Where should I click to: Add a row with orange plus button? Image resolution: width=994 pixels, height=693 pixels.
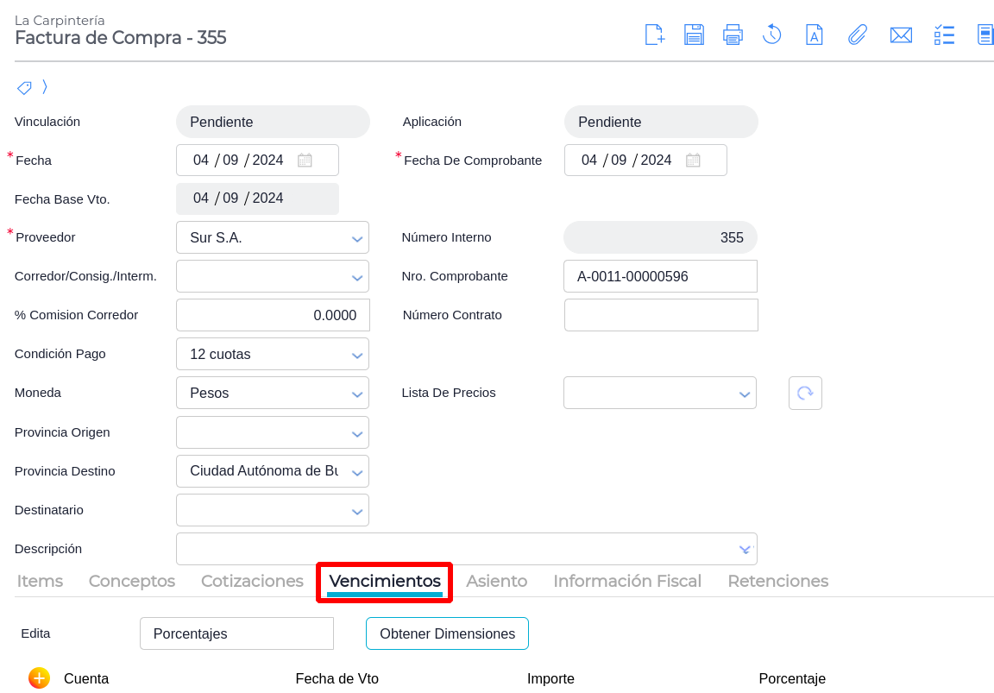pyautogui.click(x=39, y=678)
